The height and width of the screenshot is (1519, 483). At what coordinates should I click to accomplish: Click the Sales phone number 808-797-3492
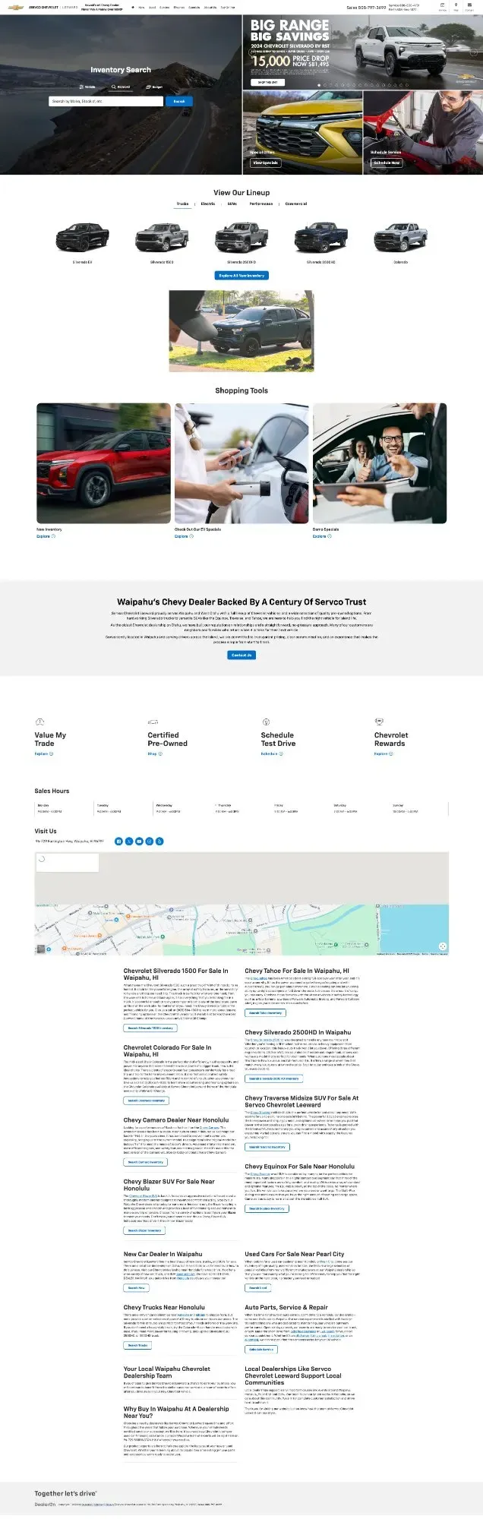coord(365,8)
